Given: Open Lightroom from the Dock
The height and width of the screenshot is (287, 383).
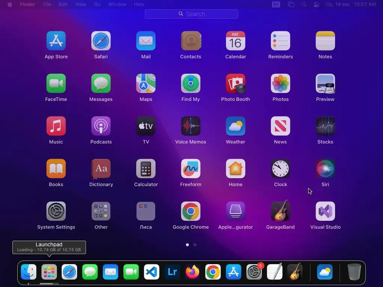Looking at the screenshot, I should pyautogui.click(x=172, y=272).
